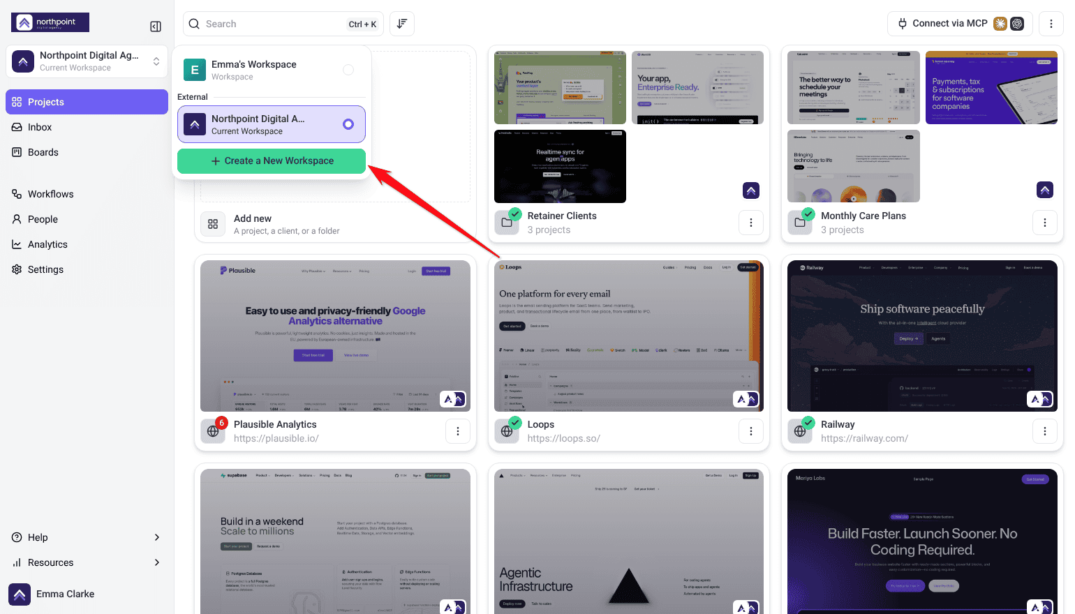Open the Railway project thumbnail
The height and width of the screenshot is (614, 1075).
pyautogui.click(x=922, y=336)
